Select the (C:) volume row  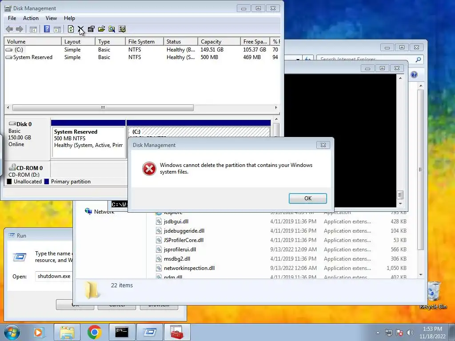click(142, 50)
